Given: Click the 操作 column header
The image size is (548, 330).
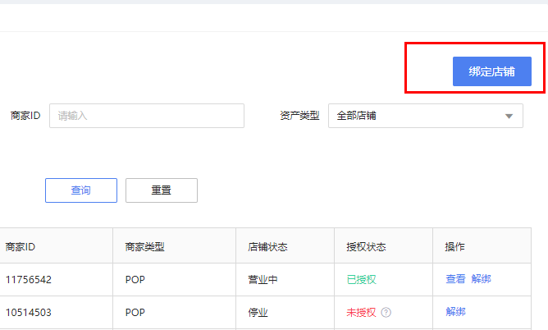Looking at the screenshot, I should pos(454,246).
